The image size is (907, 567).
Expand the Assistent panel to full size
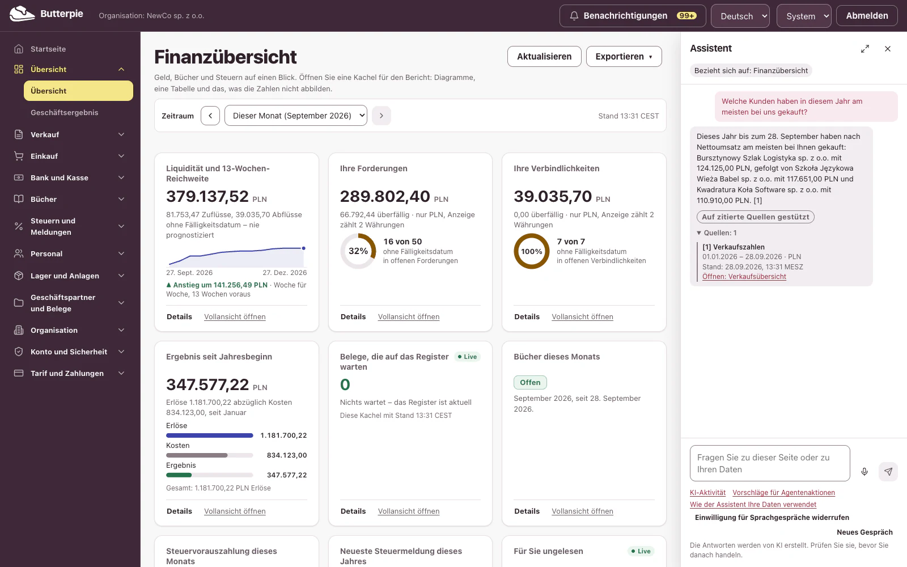coord(865,49)
